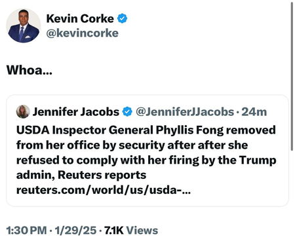Click the 1:30 PM post time
295x243 pixels.
coord(26,231)
